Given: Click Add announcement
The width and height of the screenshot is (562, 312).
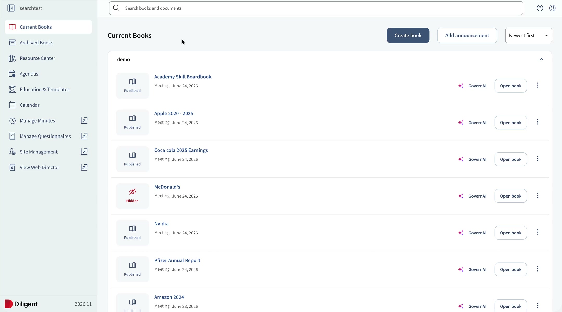Looking at the screenshot, I should (467, 35).
